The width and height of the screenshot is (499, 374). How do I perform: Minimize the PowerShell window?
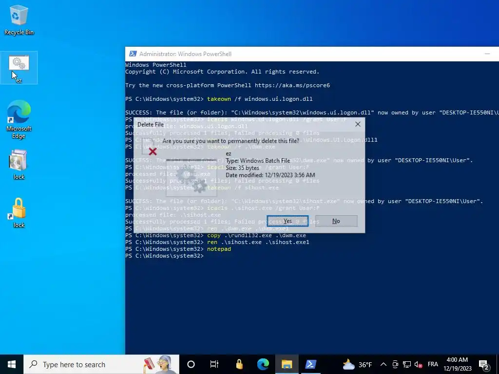coord(487,54)
